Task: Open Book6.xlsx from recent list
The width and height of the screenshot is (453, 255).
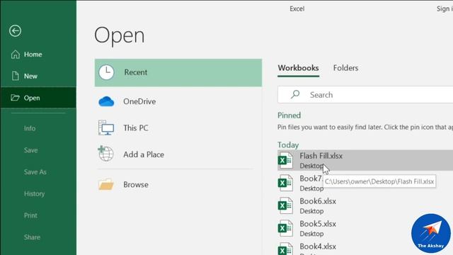Action: (x=365, y=205)
